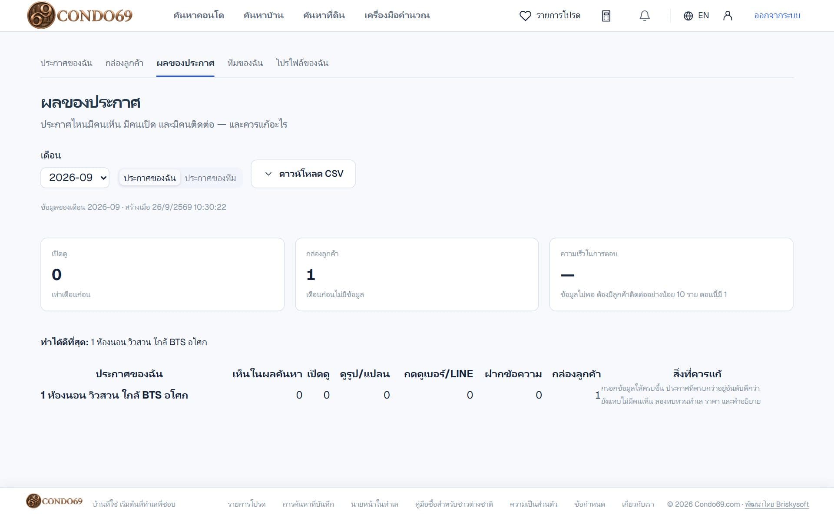
Task: Select the ประกาศของฉัน toggle option
Action: 149,178
